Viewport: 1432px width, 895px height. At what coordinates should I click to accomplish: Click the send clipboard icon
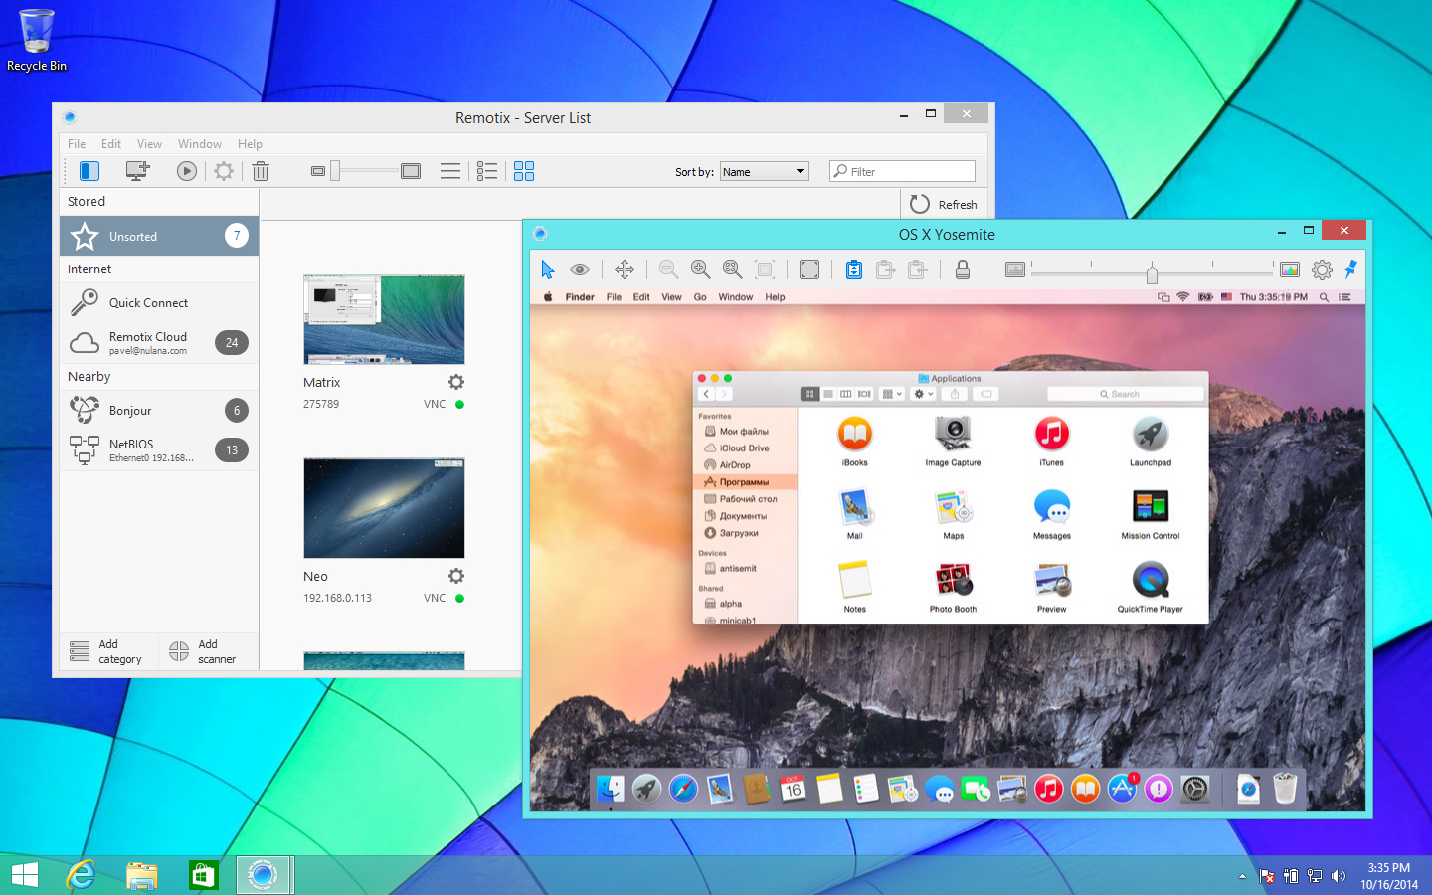[x=886, y=268]
